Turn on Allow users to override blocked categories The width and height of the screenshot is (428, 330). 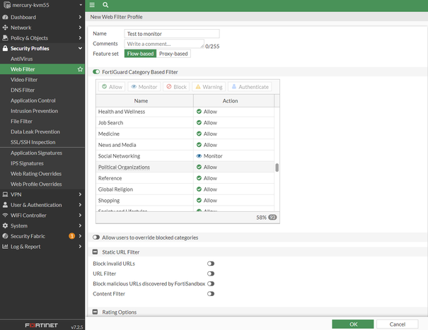[96, 237]
